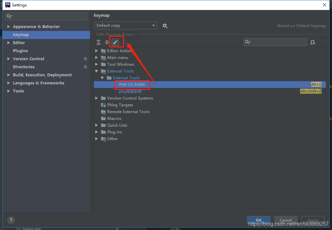
Task: Click the Version Control project-level copy icon
Action: (85, 59)
